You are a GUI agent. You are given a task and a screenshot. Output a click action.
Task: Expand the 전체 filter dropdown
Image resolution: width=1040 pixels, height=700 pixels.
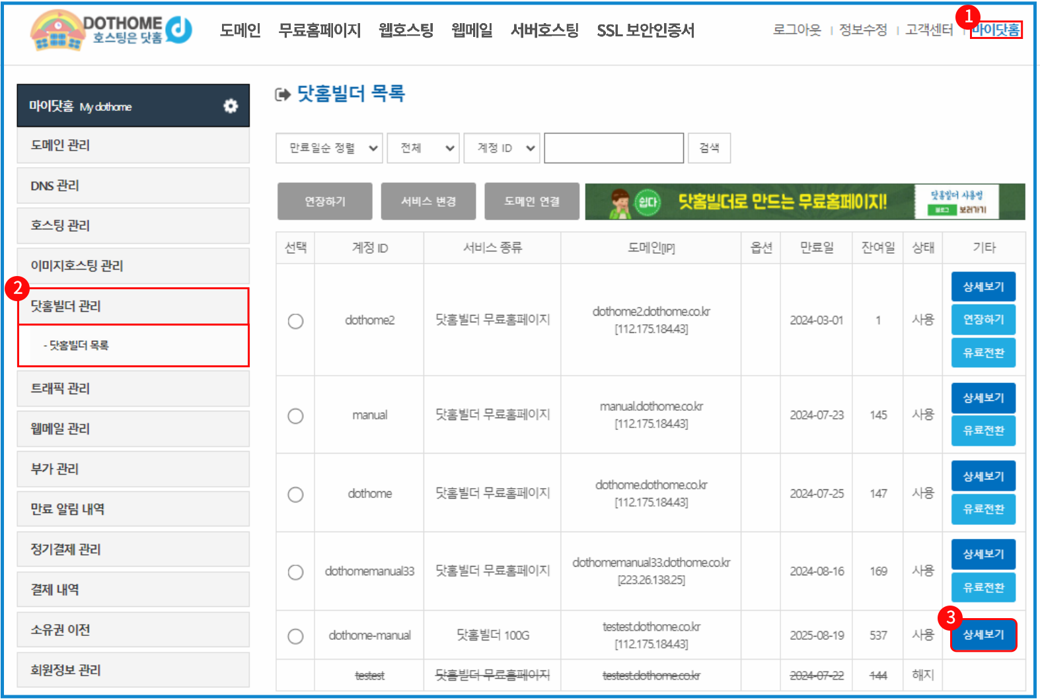[423, 148]
